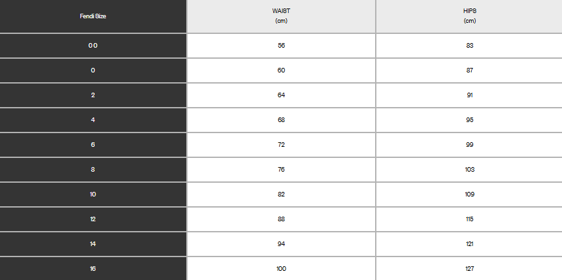Select the Fendi size 2 row label
Screen dimensions: 562x280
point(93,95)
